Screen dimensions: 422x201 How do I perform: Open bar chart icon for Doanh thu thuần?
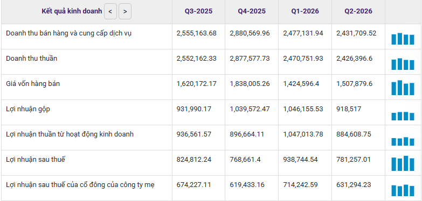(x=403, y=64)
